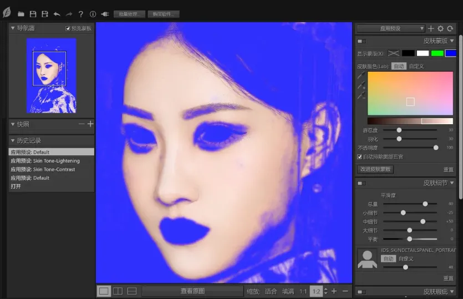Hide mask display with the crossed-out swatch

tap(393, 53)
